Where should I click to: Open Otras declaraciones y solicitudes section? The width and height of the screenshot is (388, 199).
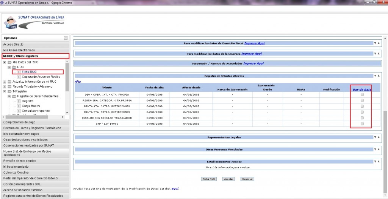coord(35,140)
